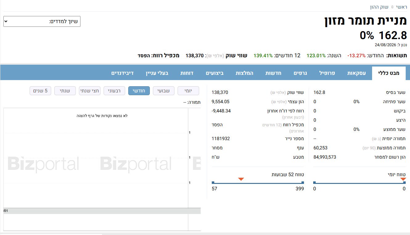Open the בעלי עניין tab
This screenshot has height=235, width=410.
[157, 73]
